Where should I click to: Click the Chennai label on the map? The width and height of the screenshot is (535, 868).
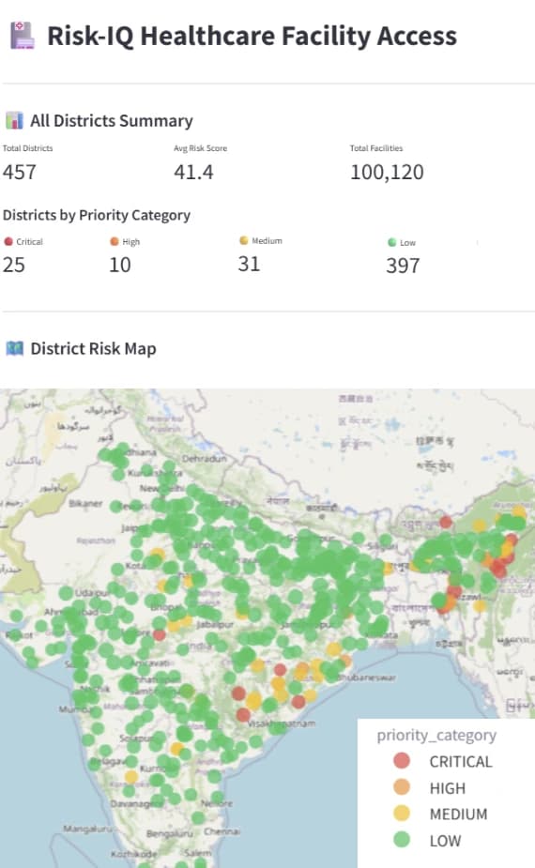tap(222, 831)
